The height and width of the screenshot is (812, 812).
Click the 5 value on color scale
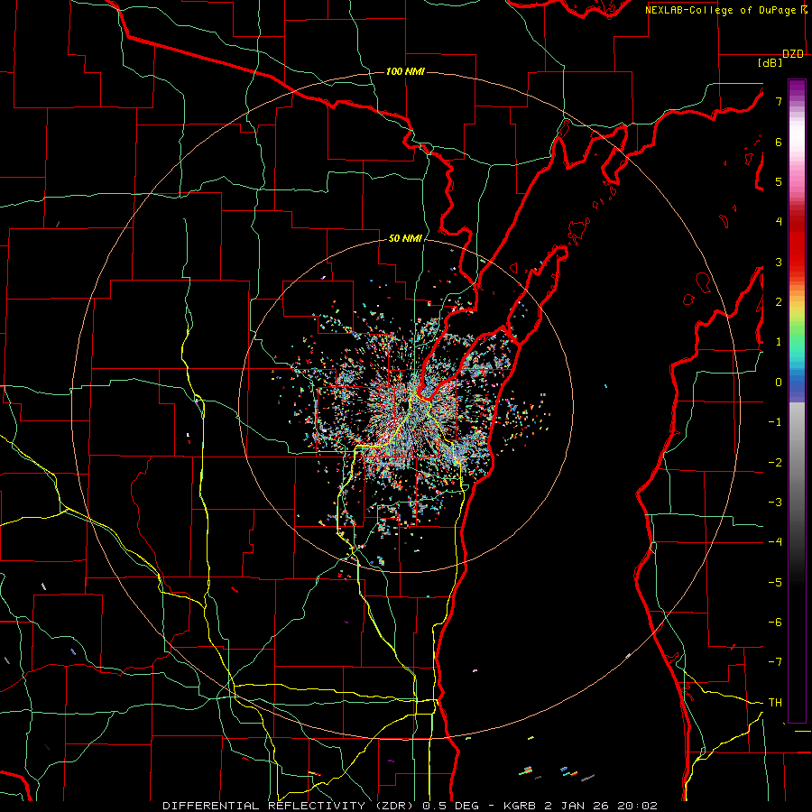pyautogui.click(x=779, y=181)
